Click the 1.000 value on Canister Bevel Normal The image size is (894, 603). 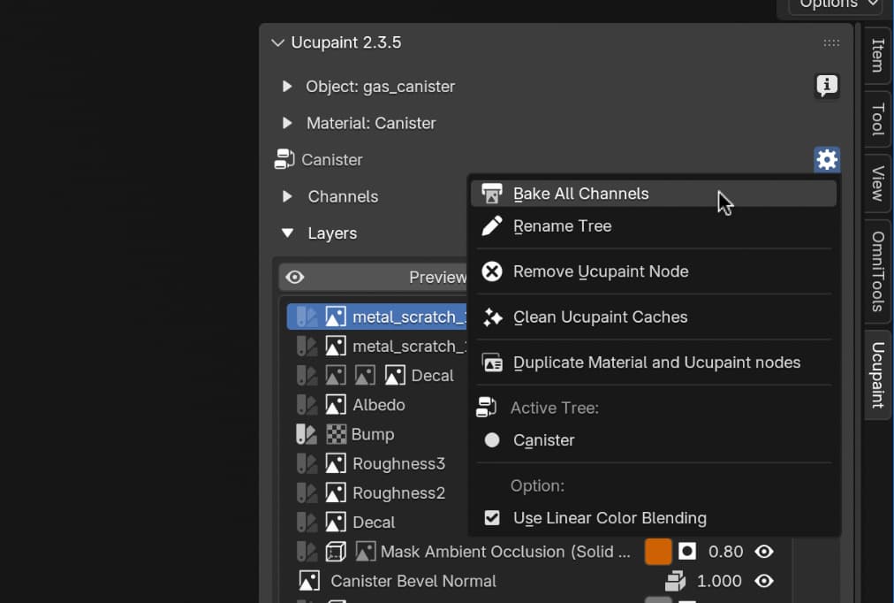pos(719,581)
